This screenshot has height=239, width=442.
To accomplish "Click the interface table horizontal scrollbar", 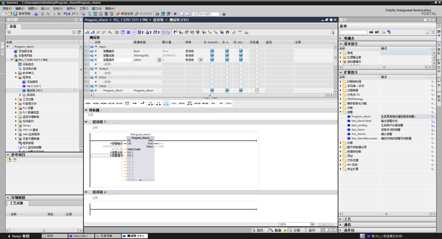I will click(210, 95).
